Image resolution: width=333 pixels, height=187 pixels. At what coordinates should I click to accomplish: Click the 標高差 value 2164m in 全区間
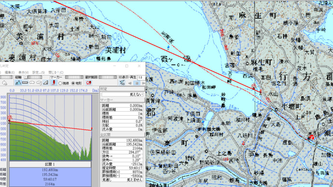point(137,148)
